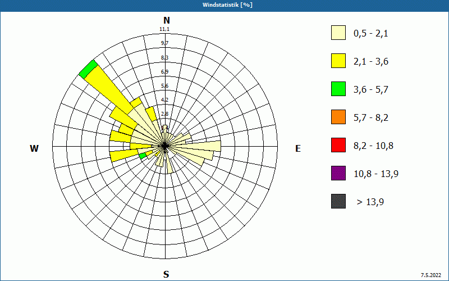
Task: Click the green 3,6 - 5,7 legend swatch
Action: point(338,89)
